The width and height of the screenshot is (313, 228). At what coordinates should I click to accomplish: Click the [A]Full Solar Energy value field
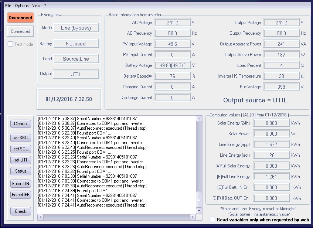pos(272,166)
